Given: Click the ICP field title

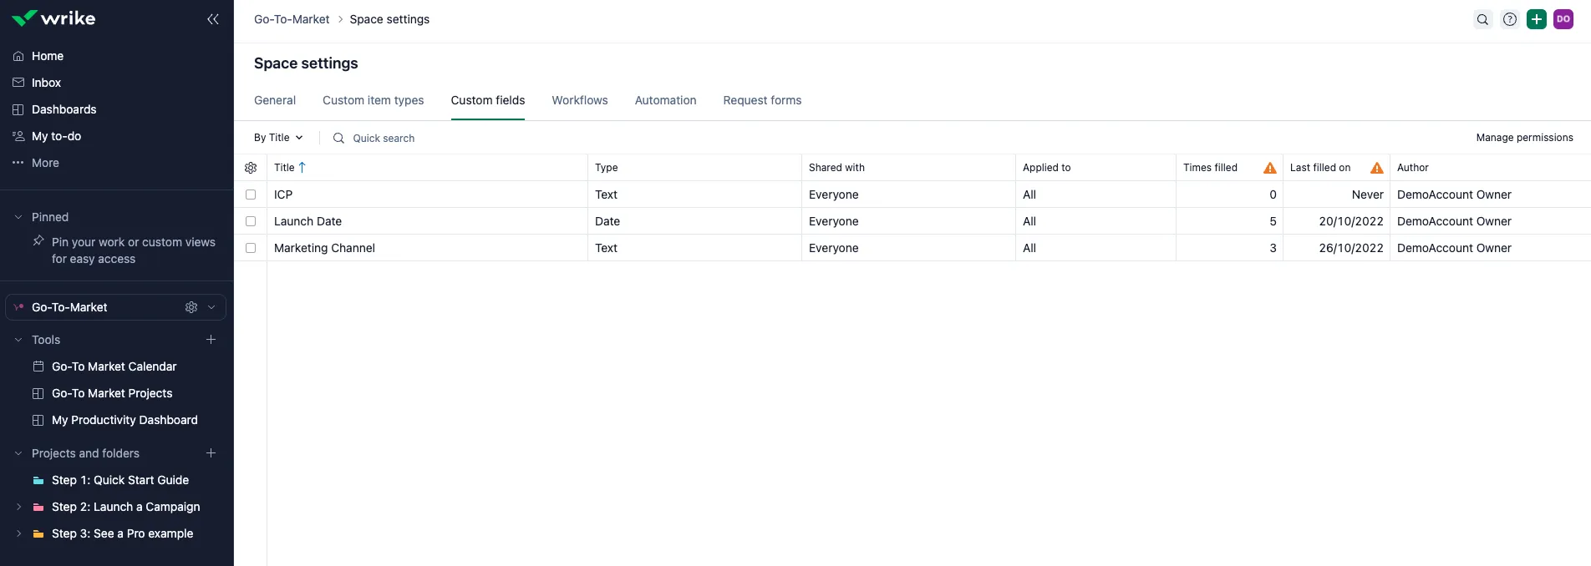Looking at the screenshot, I should pyautogui.click(x=283, y=195).
